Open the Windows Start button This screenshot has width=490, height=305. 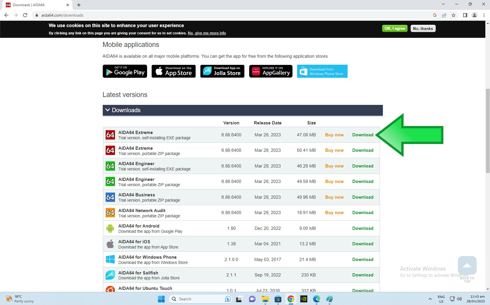click(161, 299)
